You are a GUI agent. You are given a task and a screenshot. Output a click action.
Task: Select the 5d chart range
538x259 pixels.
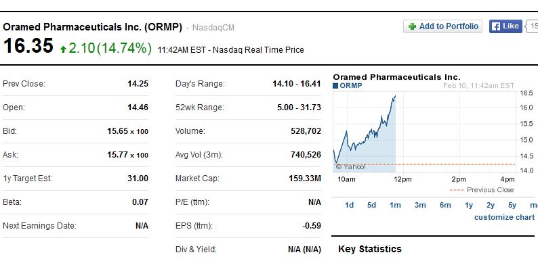coord(371,205)
